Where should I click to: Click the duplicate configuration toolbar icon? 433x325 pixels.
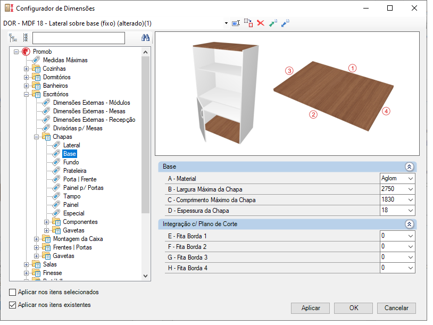(x=248, y=23)
